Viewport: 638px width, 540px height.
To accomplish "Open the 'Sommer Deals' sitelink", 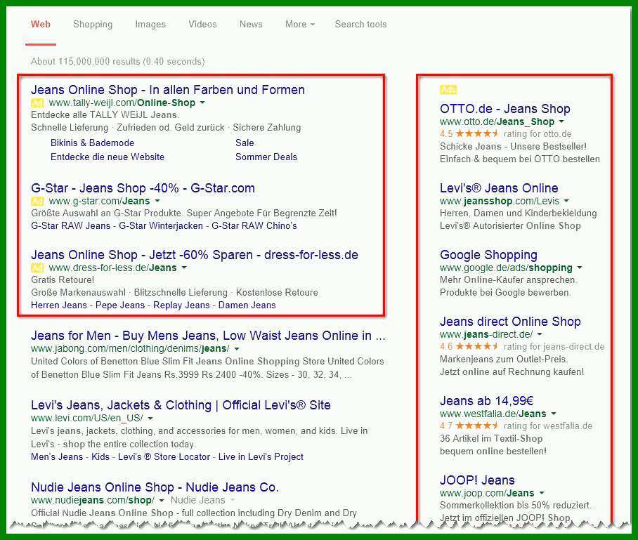I will (x=266, y=157).
